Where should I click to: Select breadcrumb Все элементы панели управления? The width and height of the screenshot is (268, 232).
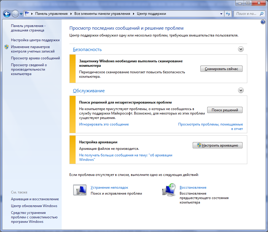(x=102, y=14)
